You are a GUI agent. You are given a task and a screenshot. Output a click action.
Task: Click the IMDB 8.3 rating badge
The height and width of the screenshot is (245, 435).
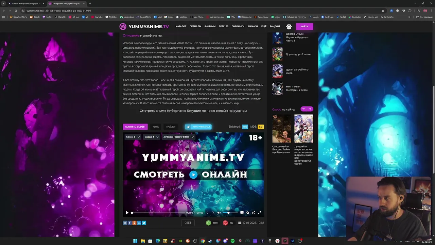261,127
